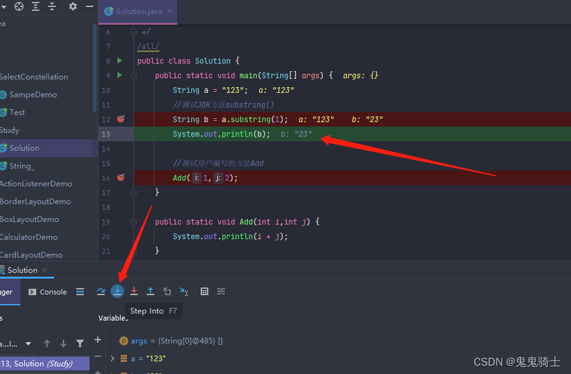The image size is (571, 374).
Task: Click the Trace Current Stream Chain icon
Action: click(221, 291)
